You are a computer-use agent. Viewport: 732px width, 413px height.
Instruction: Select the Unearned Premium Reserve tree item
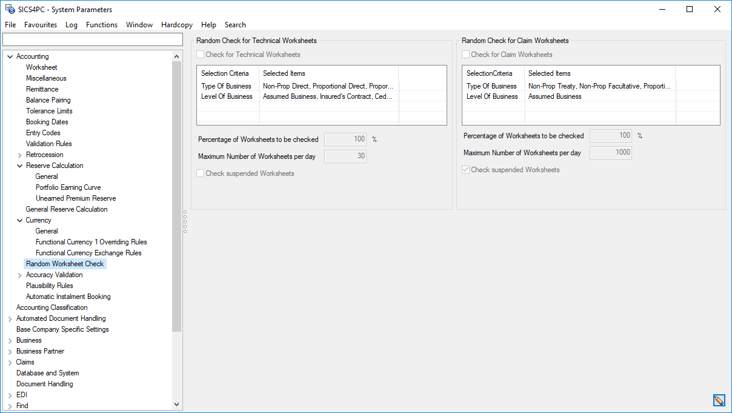pyautogui.click(x=75, y=198)
